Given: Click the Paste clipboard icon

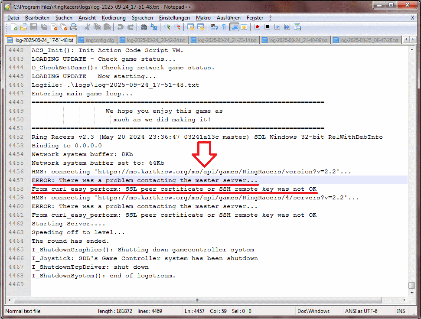Looking at the screenshot, I should point(107,27).
